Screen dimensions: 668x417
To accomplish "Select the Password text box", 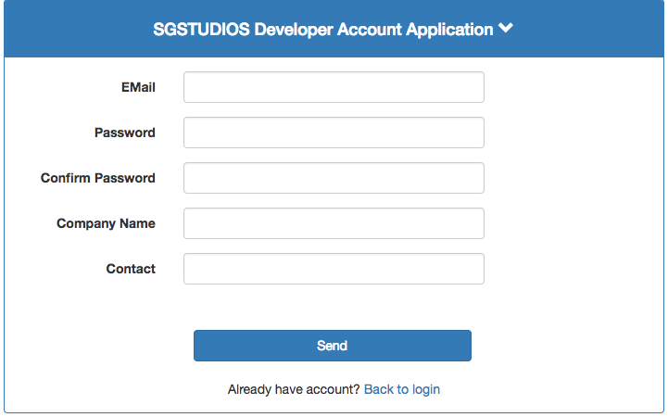I will click(334, 133).
